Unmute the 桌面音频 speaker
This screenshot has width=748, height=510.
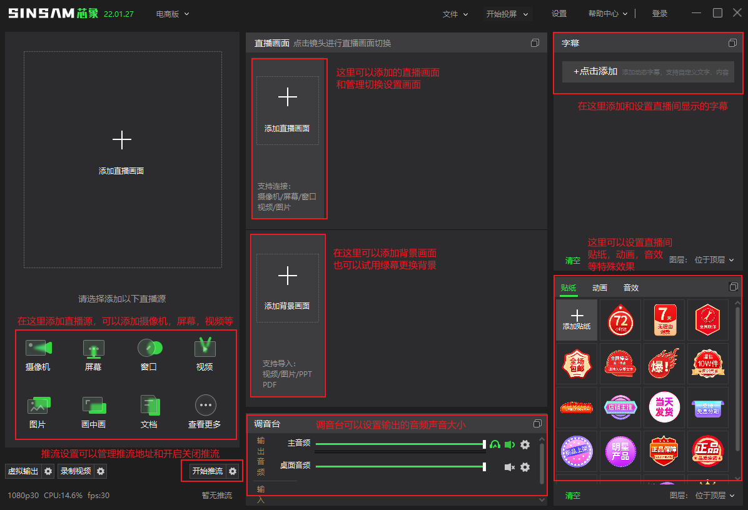click(x=510, y=467)
